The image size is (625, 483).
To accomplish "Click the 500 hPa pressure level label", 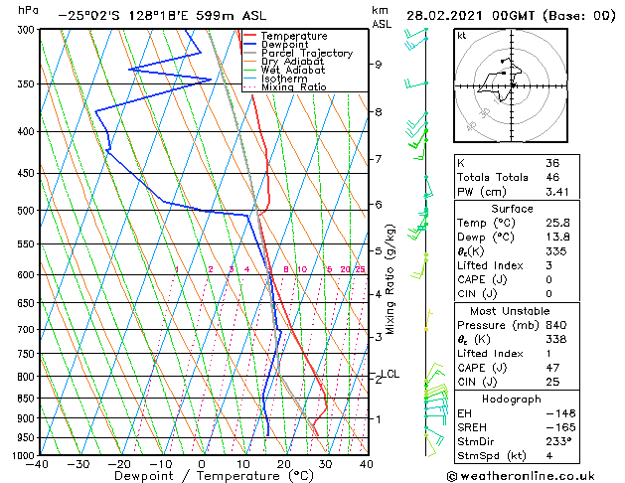I will click(x=27, y=211).
